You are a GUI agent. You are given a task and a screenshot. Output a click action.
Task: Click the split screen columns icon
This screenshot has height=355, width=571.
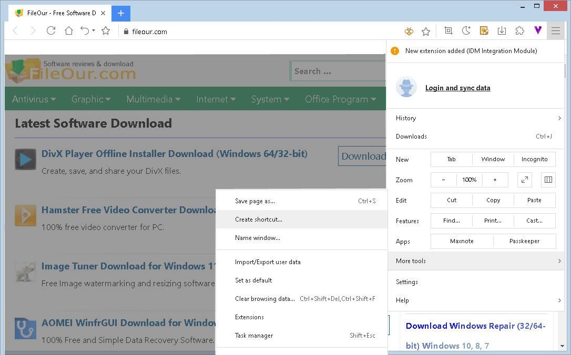548,180
